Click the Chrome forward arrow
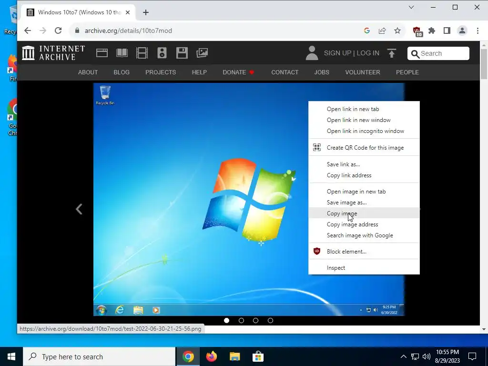 43,30
